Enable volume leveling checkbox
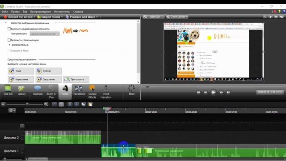 [x=9, y=29]
